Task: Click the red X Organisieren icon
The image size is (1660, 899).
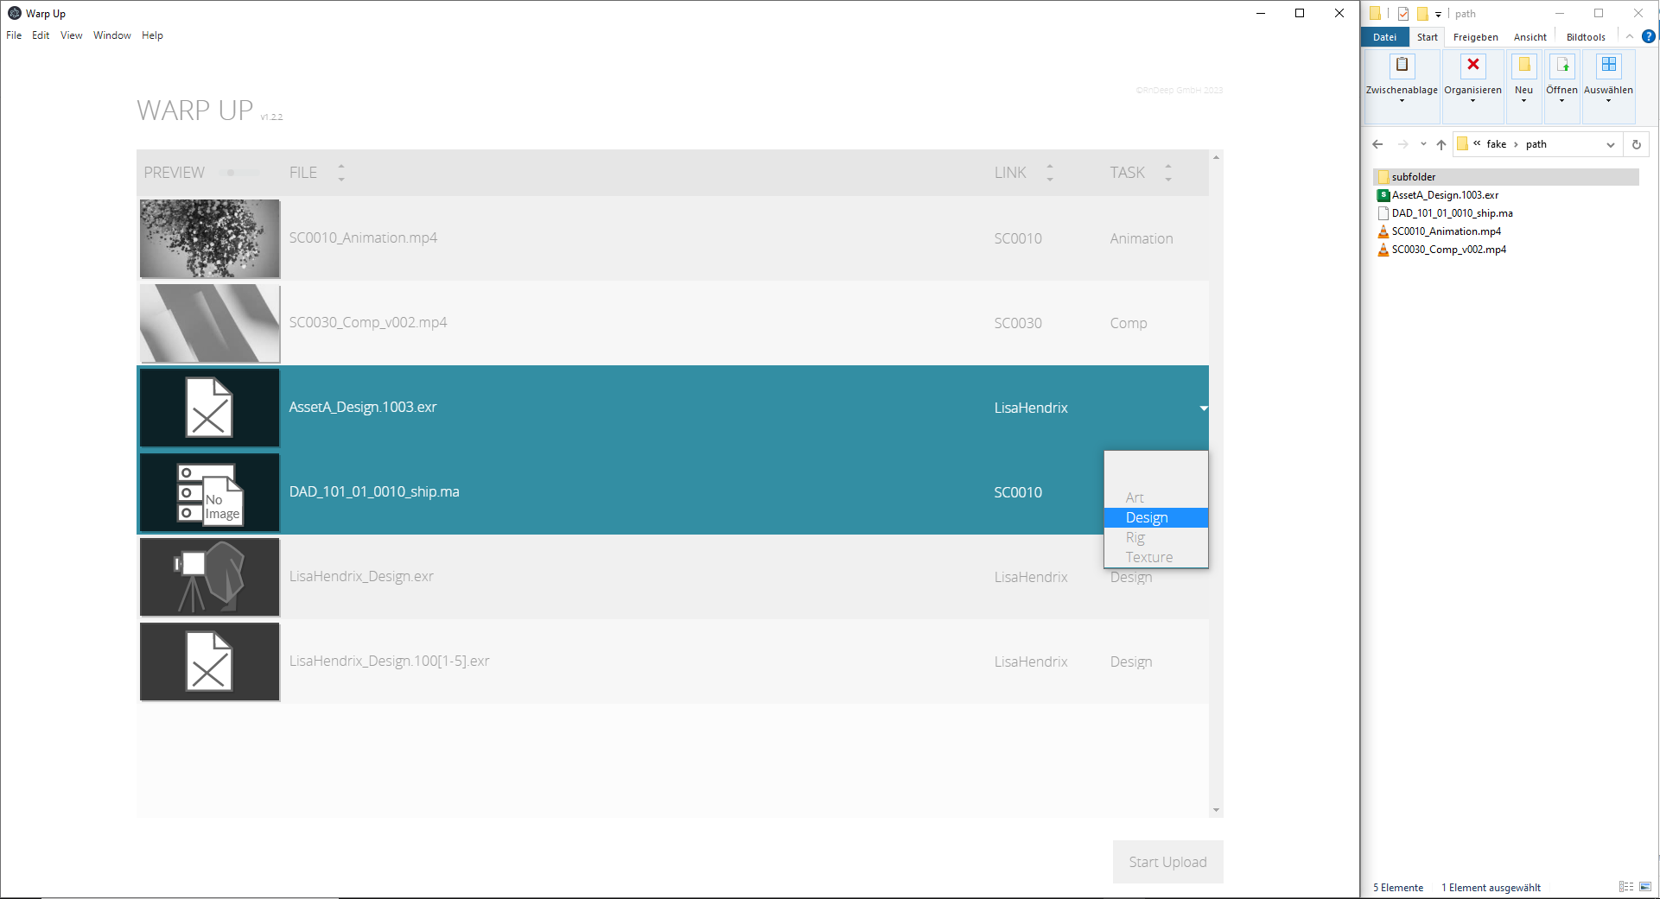Action: (1472, 66)
